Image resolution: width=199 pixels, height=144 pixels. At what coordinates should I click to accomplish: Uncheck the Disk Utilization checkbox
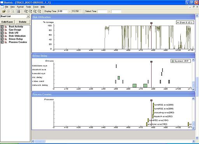[2, 36]
